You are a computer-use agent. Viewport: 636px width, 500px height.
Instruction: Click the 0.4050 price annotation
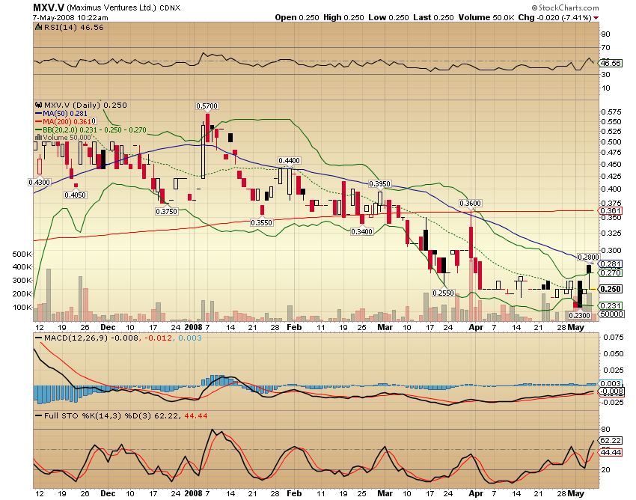click(x=76, y=195)
